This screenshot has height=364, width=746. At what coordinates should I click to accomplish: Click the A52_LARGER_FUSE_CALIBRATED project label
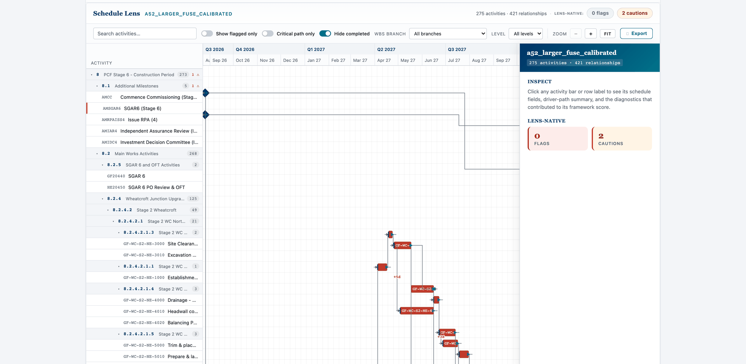(x=188, y=14)
